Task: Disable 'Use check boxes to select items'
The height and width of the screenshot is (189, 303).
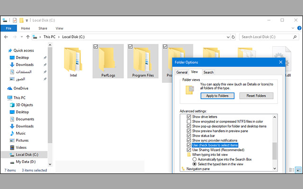Action: (x=189, y=145)
